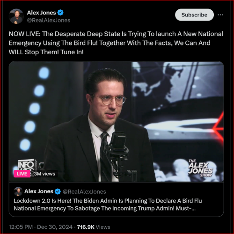Screen dimensions: 234x234
Task: Click the 716.9K Views count
Action: click(94, 227)
